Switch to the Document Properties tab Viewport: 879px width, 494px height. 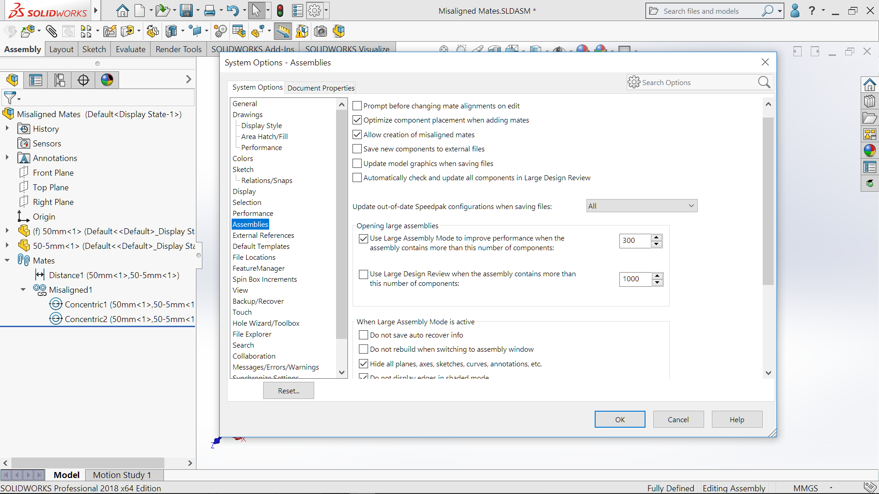pyautogui.click(x=321, y=88)
